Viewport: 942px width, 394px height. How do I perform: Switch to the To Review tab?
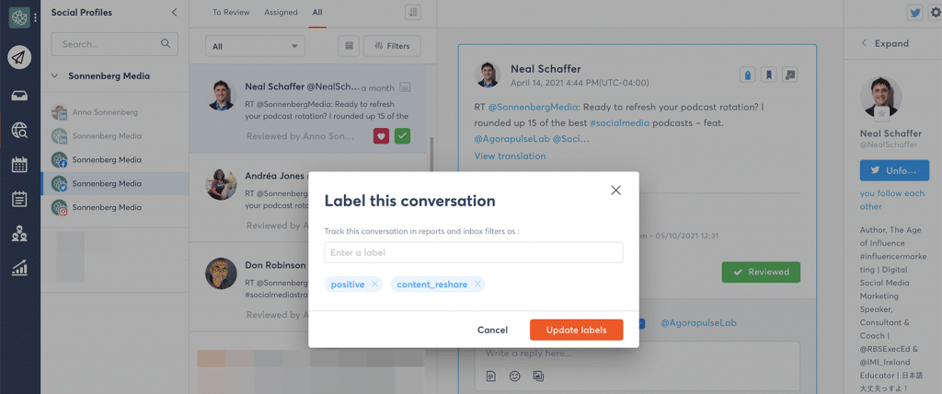(x=231, y=12)
